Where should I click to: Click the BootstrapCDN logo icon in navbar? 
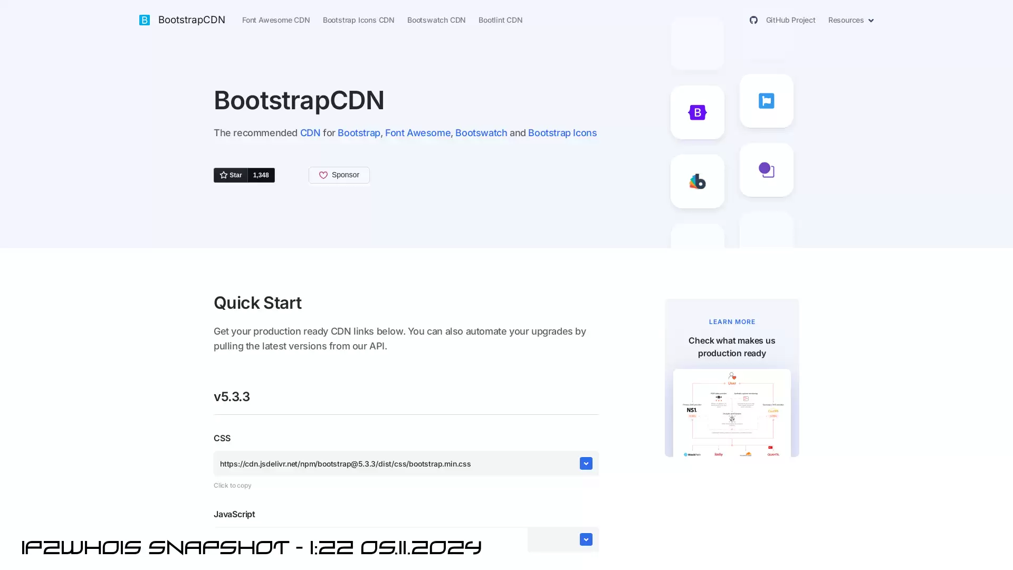point(144,20)
